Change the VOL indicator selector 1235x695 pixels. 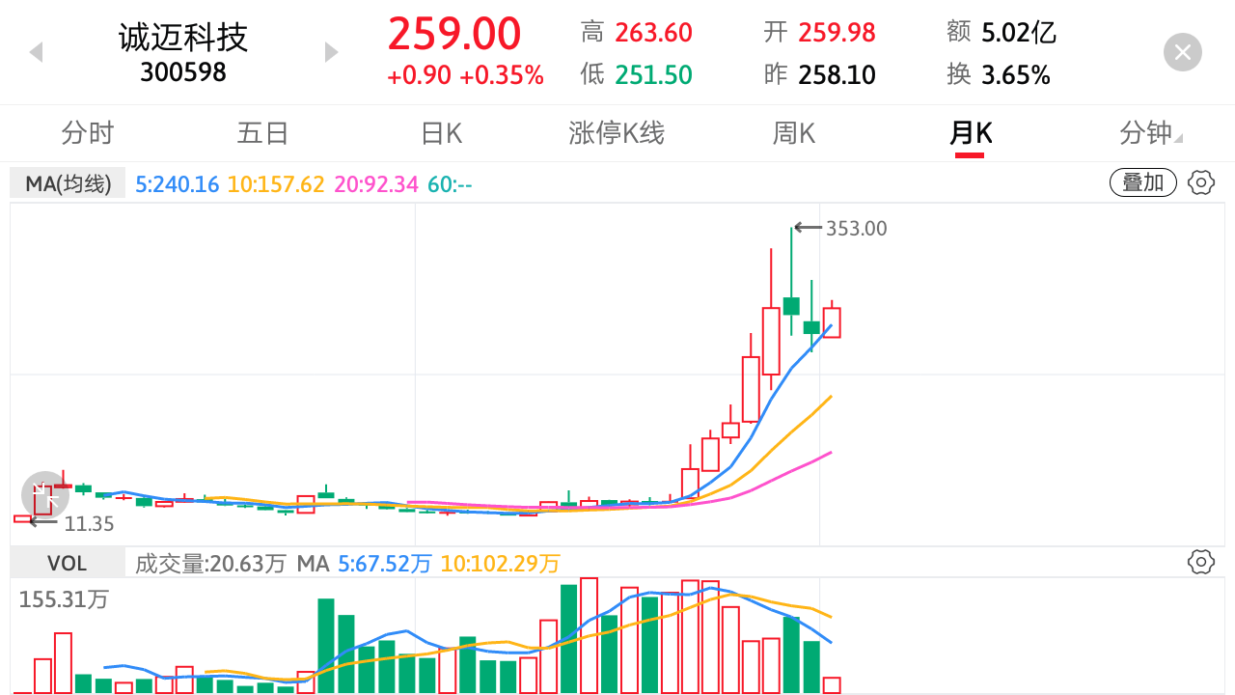(x=68, y=563)
